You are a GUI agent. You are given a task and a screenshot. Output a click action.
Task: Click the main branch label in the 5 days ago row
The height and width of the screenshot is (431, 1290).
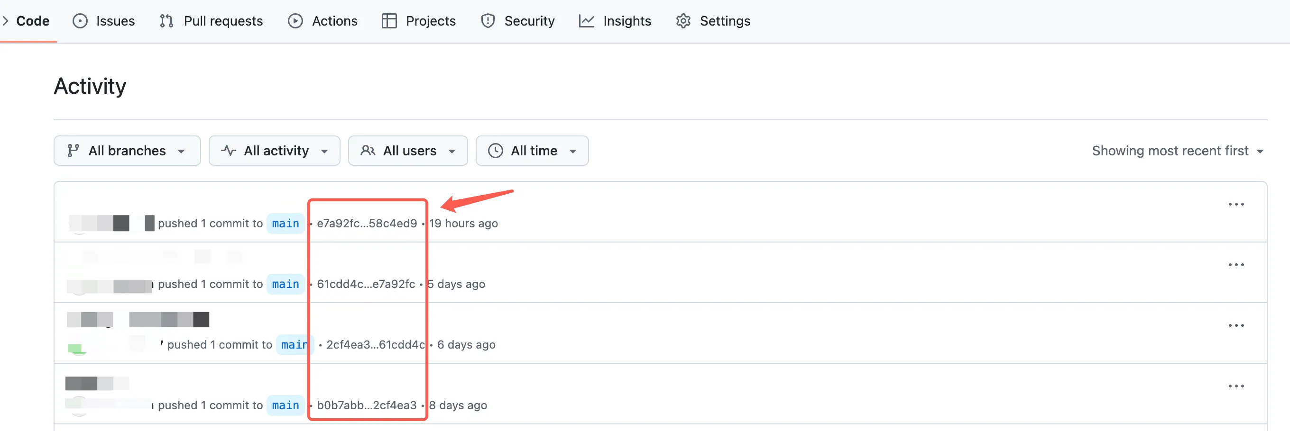(286, 284)
